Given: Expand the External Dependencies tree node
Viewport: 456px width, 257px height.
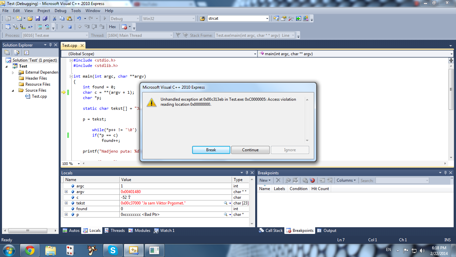Looking at the screenshot, I should (x=13, y=72).
